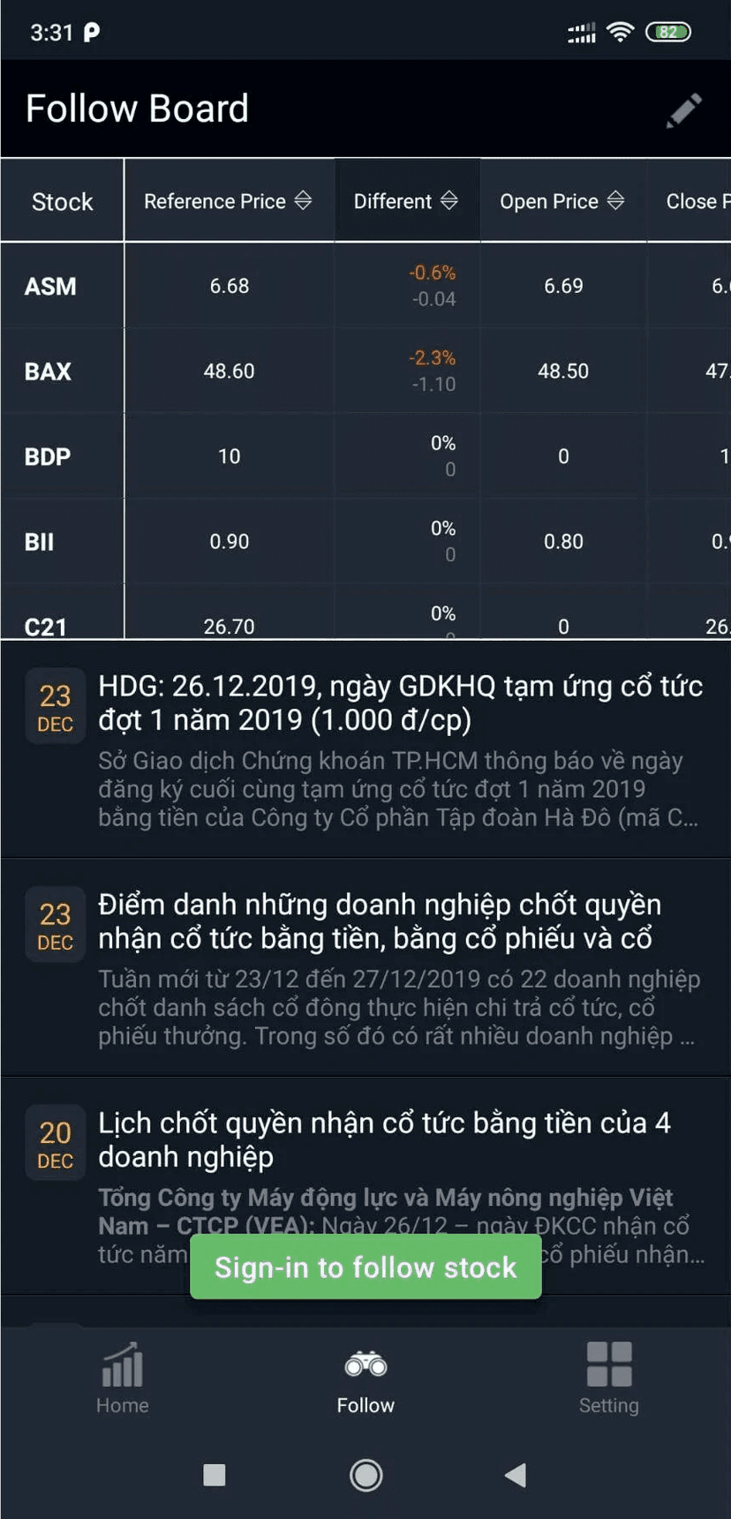Open the Wi-Fi status bar icon
This screenshot has height=1519, width=731.
click(x=621, y=31)
